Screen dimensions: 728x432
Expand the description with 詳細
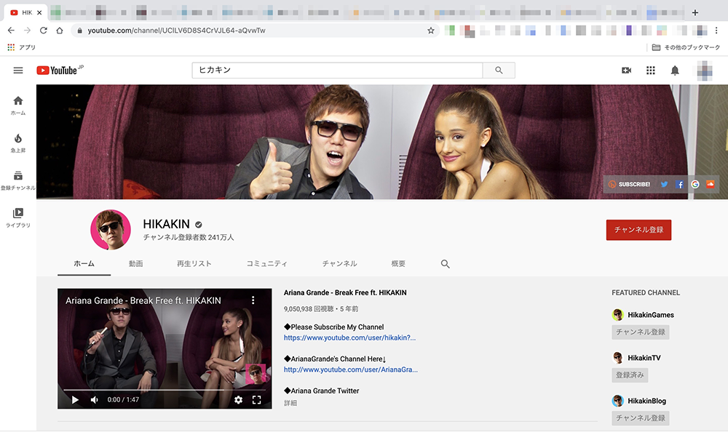(x=290, y=403)
